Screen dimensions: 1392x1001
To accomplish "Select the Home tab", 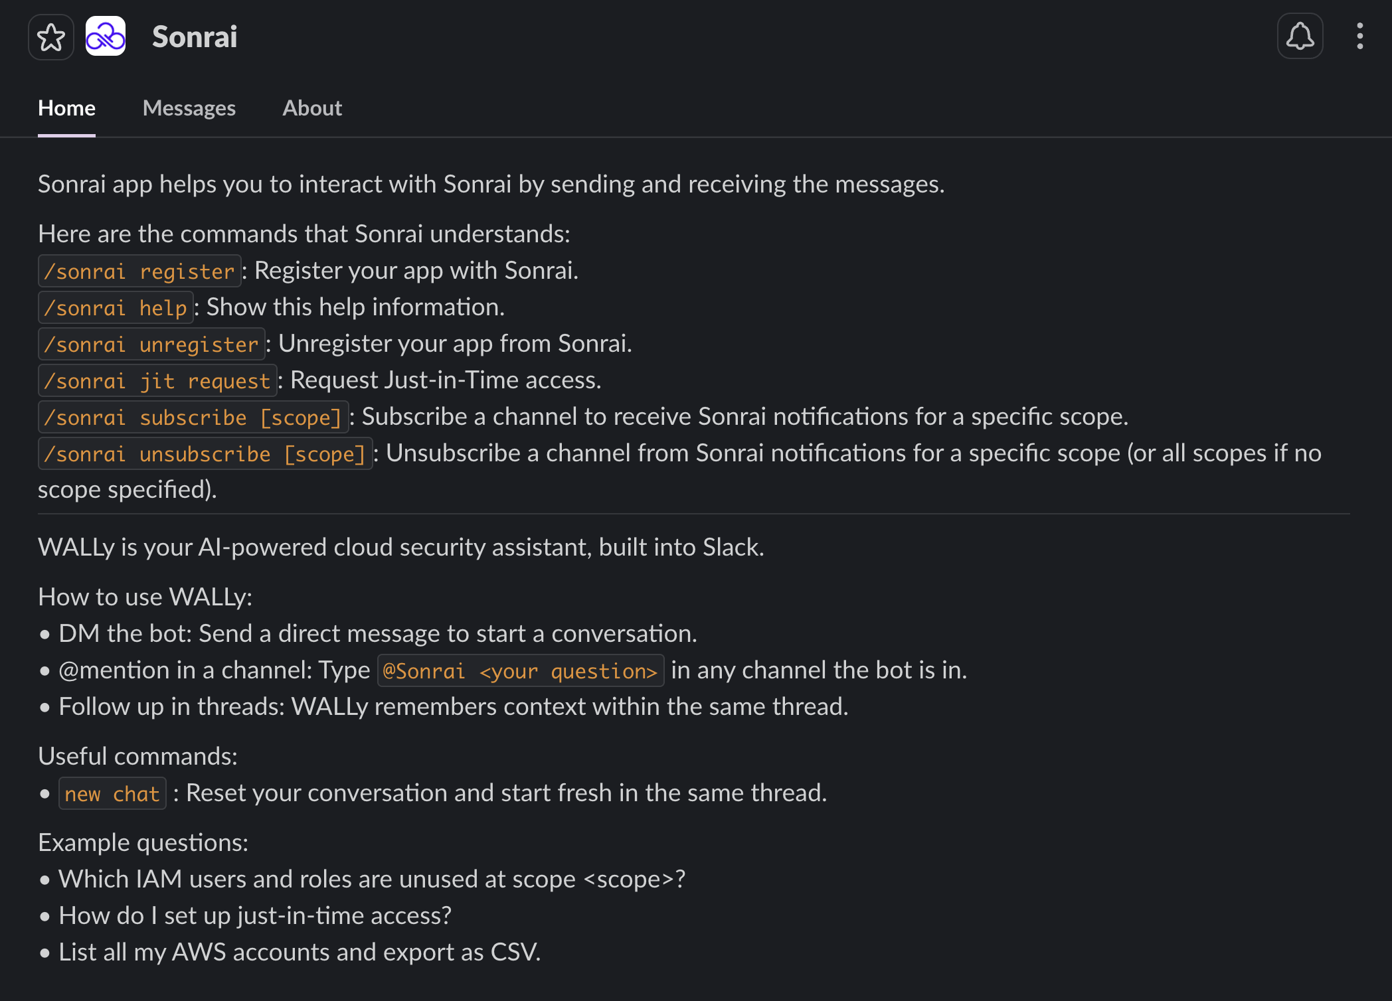I will [66, 108].
